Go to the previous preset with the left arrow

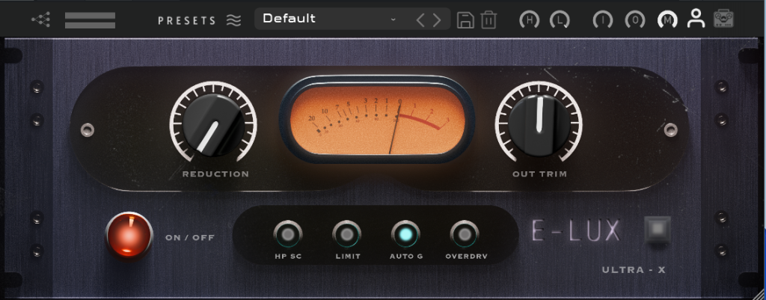420,20
